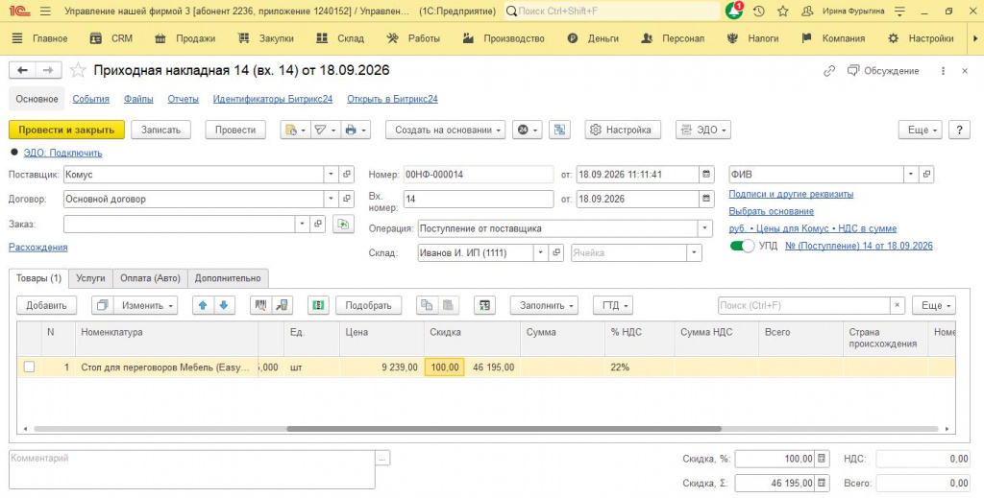Switch to the Услуги tab

(90, 278)
